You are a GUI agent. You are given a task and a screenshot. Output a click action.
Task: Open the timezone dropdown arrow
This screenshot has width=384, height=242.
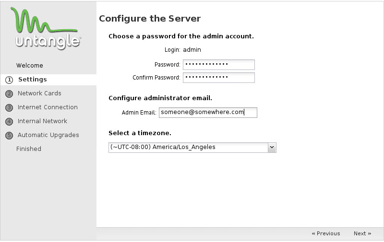272,148
